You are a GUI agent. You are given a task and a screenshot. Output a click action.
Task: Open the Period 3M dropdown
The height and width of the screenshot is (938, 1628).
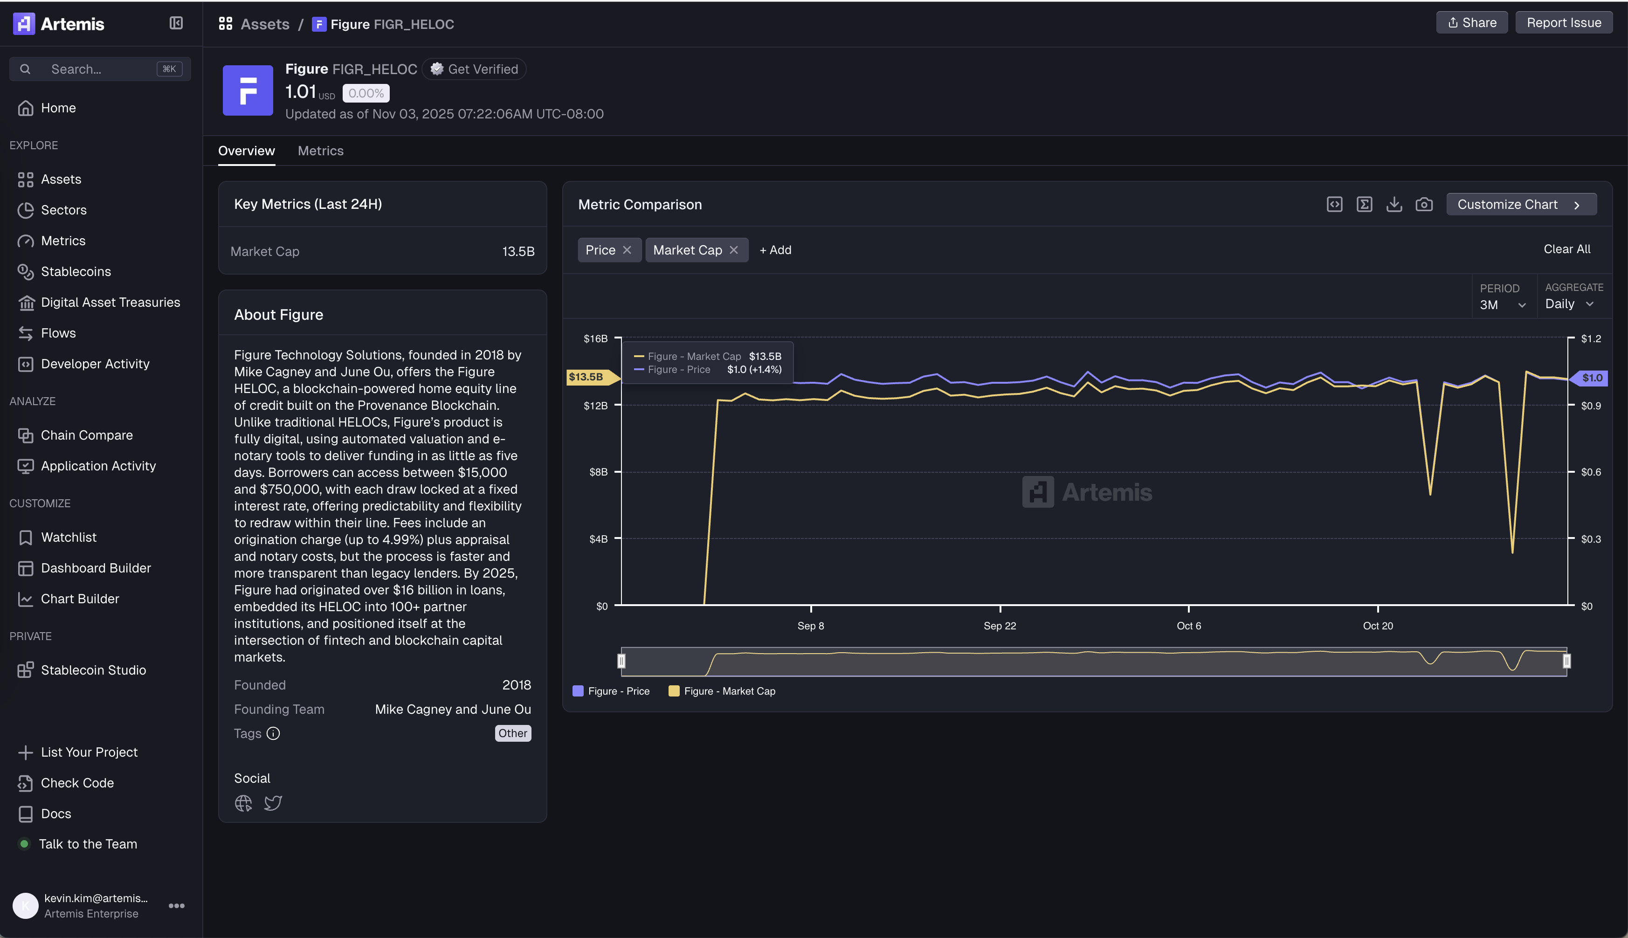click(1503, 305)
